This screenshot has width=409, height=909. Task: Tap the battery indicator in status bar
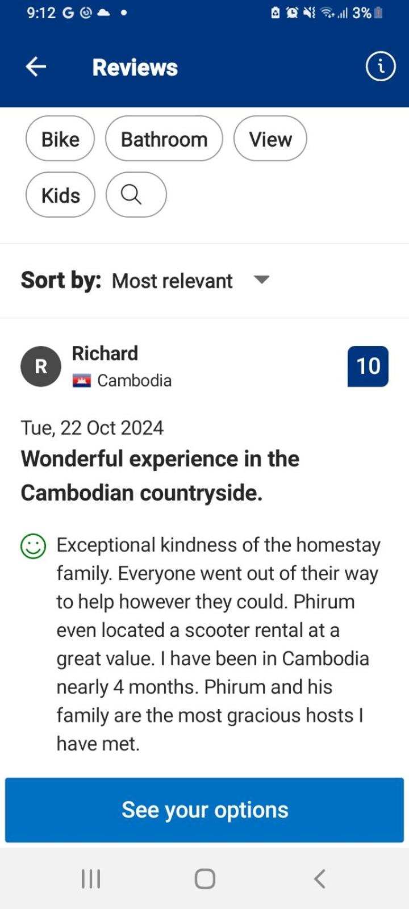[x=379, y=13]
